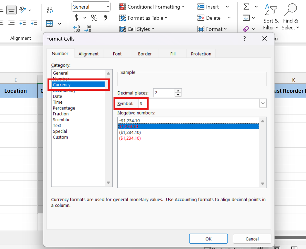306x249 pixels.
Task: Switch to the Alignment tab
Action: tap(88, 54)
